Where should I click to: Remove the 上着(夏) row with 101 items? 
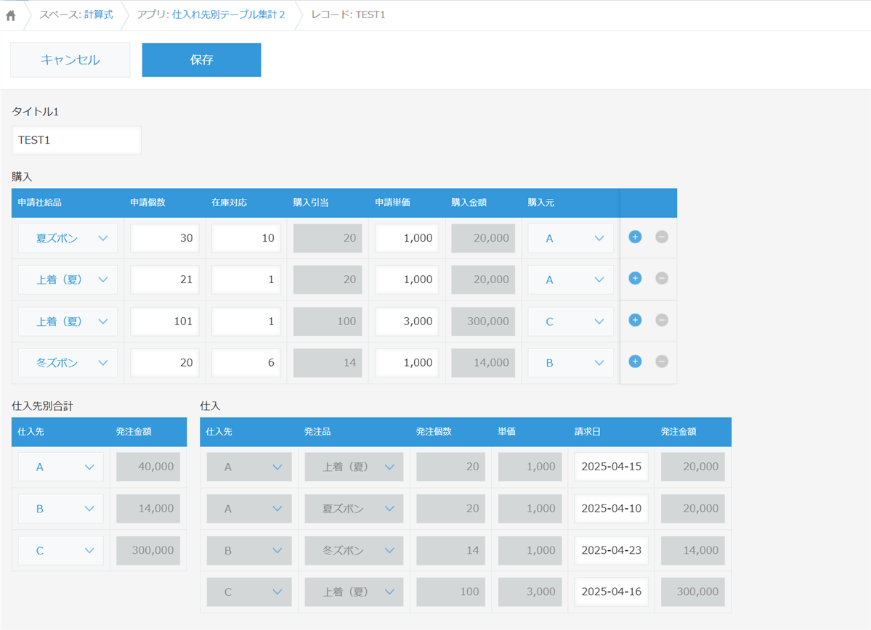point(662,320)
